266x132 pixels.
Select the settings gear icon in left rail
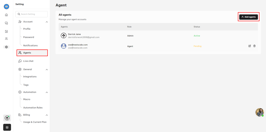(x=6, y=47)
